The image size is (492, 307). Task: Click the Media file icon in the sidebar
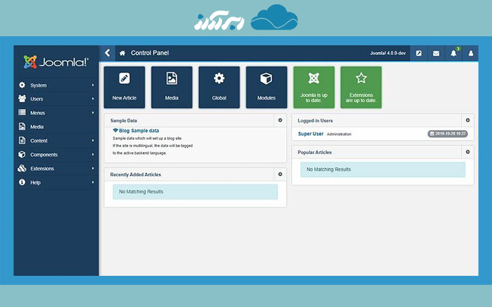(x=22, y=126)
